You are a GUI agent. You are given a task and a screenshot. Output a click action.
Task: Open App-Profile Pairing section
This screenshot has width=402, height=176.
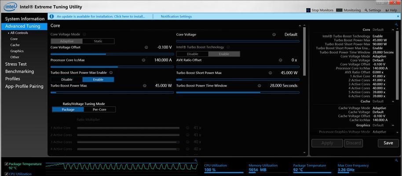click(x=24, y=87)
